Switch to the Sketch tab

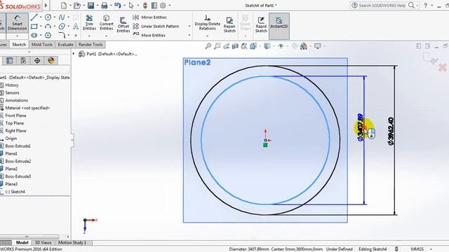[19, 45]
